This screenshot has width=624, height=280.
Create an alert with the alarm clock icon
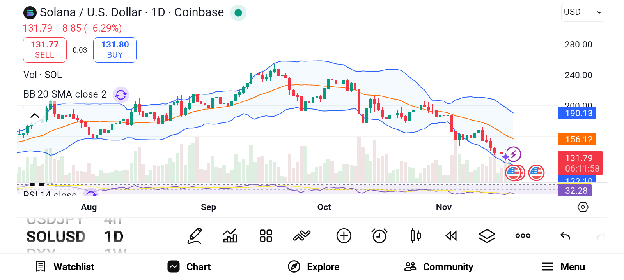point(379,236)
